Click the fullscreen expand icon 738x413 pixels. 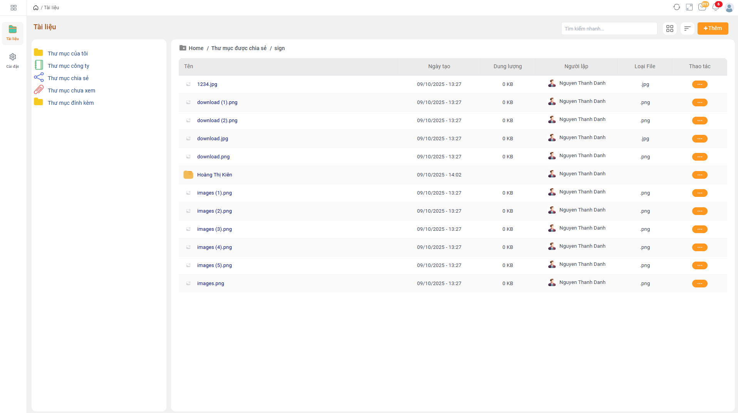(x=689, y=7)
